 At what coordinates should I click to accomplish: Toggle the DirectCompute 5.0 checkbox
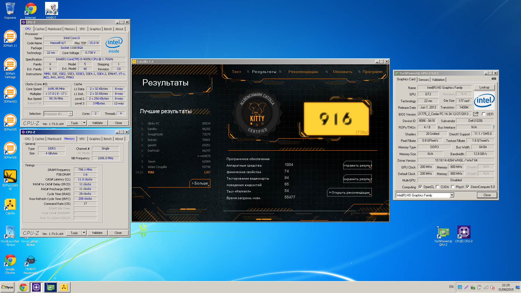click(468, 187)
